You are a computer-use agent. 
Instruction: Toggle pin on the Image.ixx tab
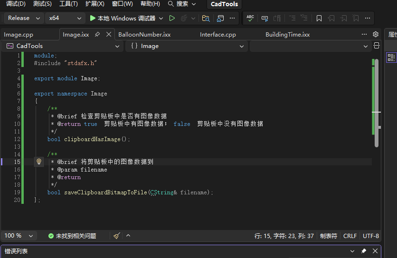97,35
